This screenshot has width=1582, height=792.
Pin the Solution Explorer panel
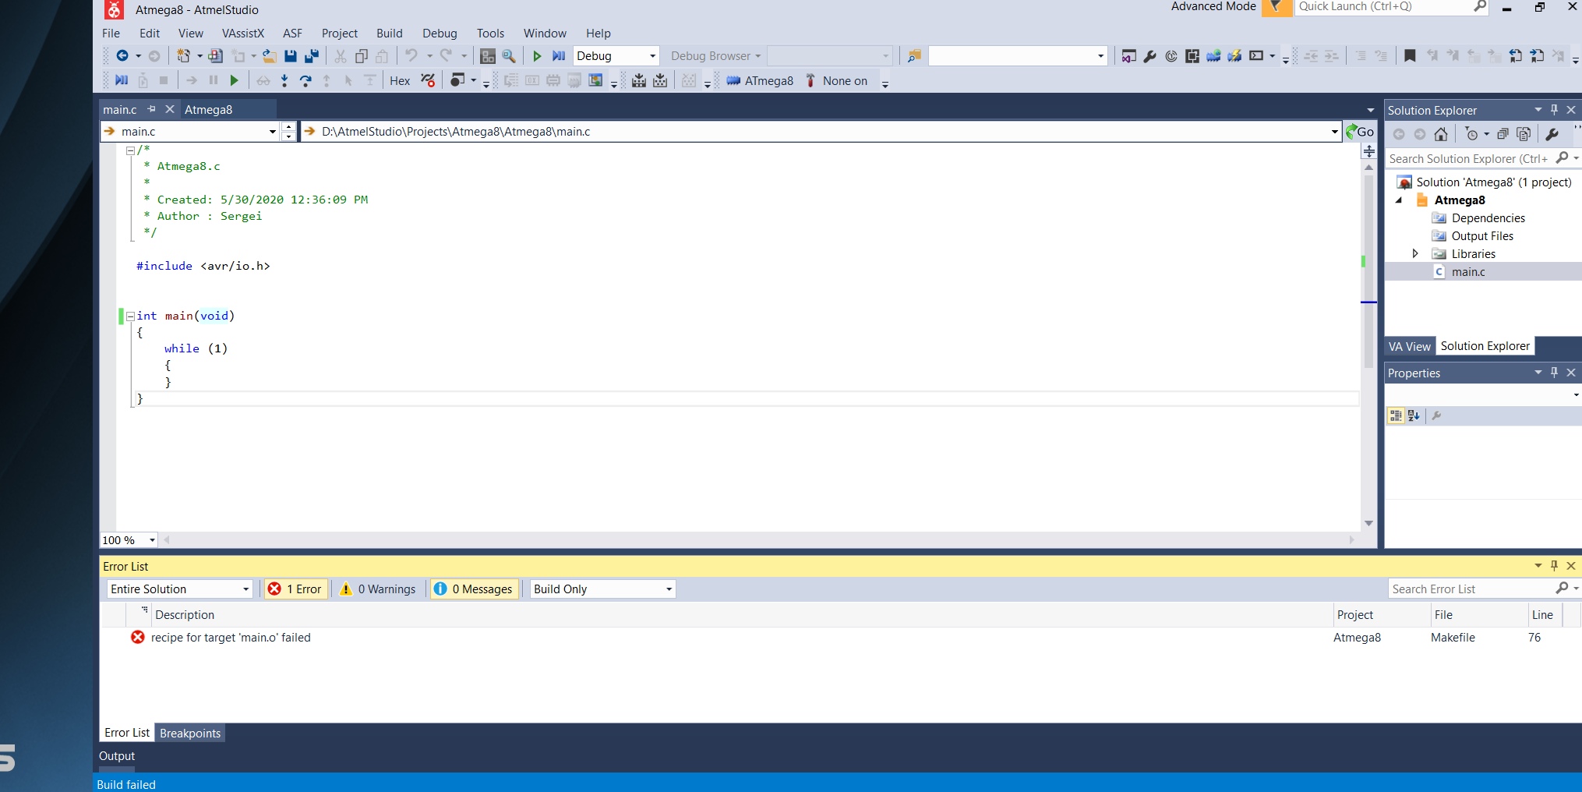tap(1554, 110)
